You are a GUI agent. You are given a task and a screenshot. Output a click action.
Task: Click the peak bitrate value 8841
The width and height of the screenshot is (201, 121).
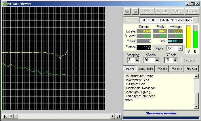coord(160,31)
